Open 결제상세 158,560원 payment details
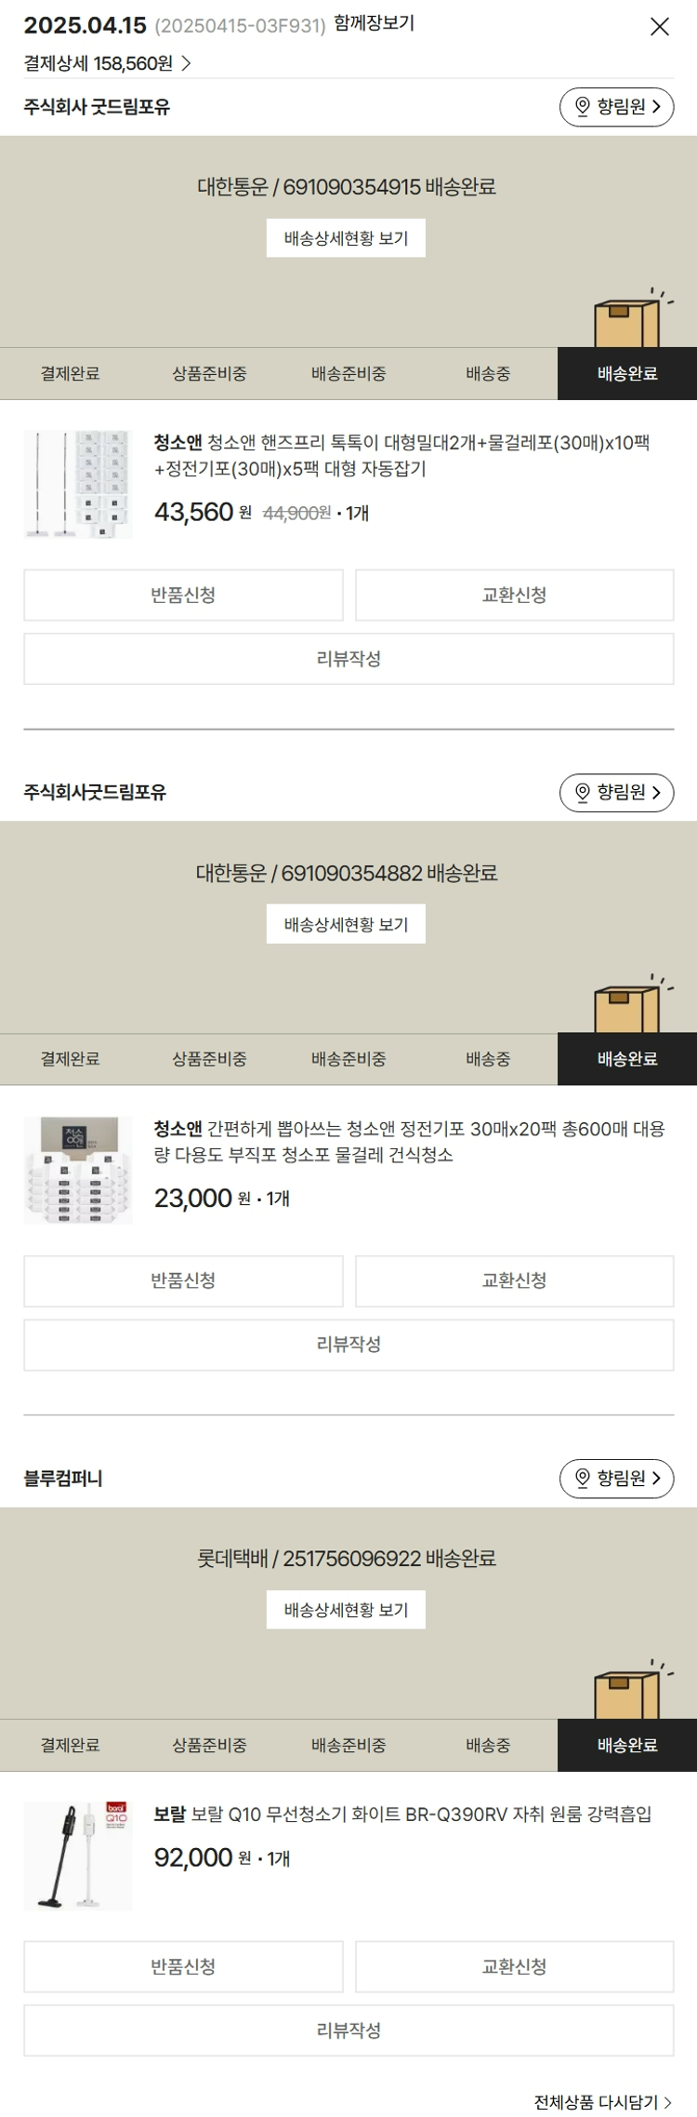This screenshot has width=697, height=2117. point(107,63)
